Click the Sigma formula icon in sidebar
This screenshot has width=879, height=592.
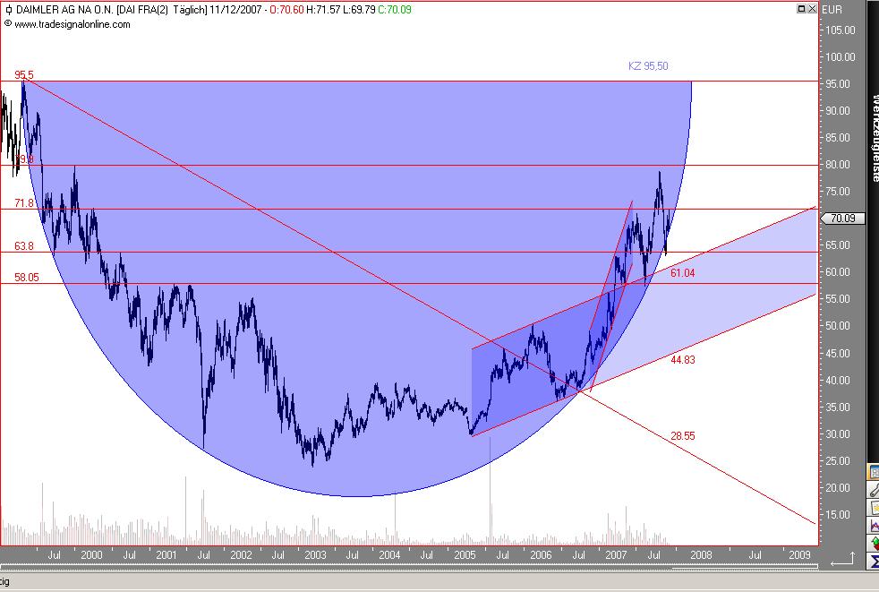pos(874,561)
